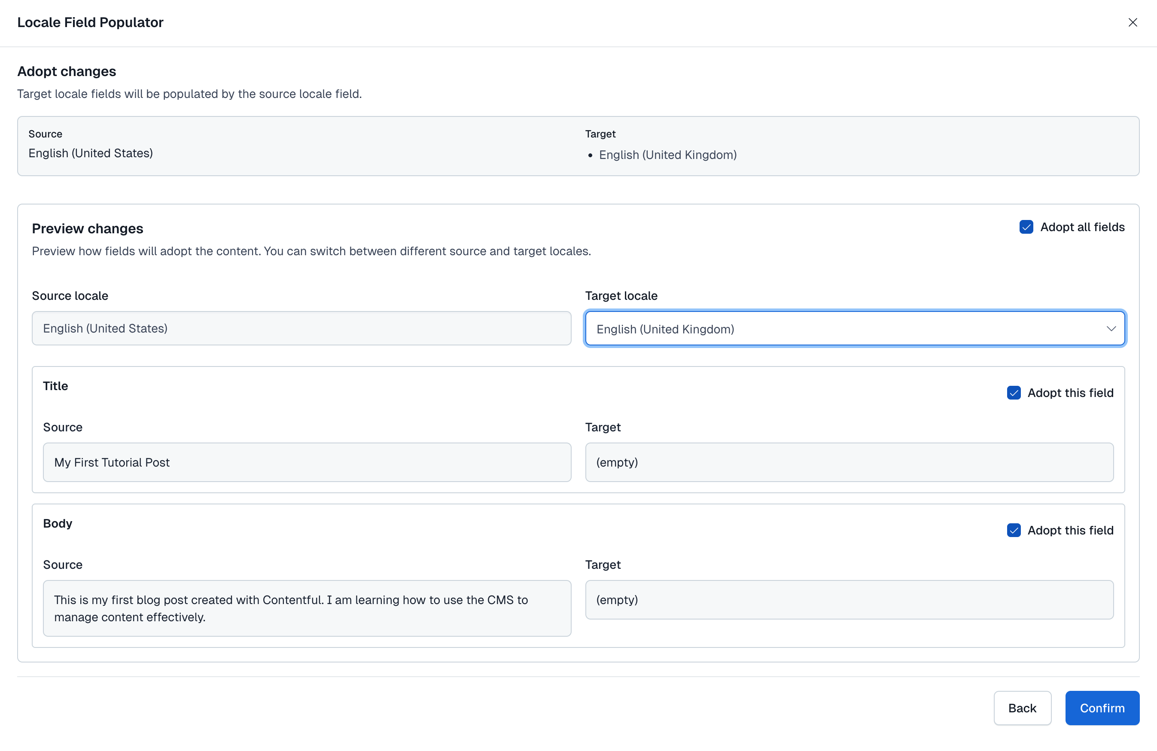Click the Source locale English field
1157x751 pixels.
click(301, 328)
